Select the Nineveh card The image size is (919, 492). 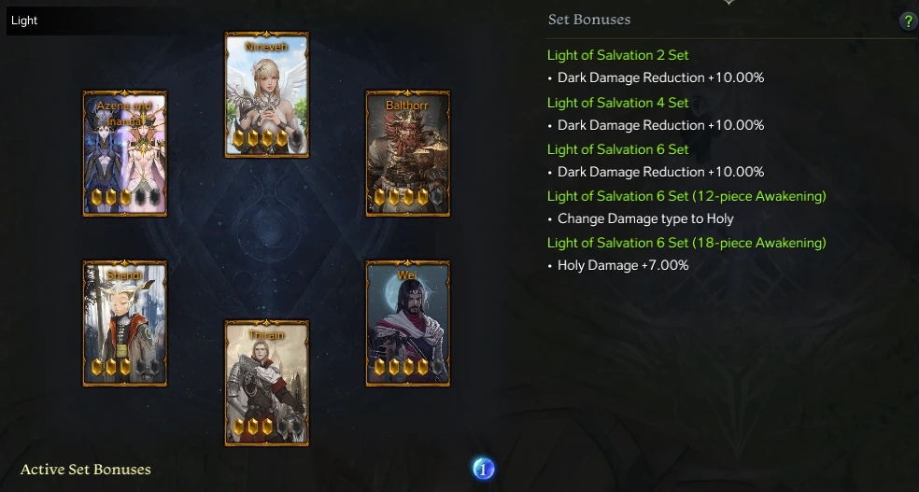[x=267, y=94]
